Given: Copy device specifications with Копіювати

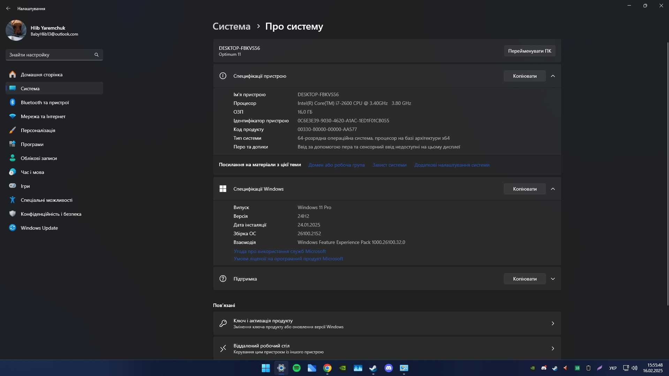Looking at the screenshot, I should [x=525, y=76].
